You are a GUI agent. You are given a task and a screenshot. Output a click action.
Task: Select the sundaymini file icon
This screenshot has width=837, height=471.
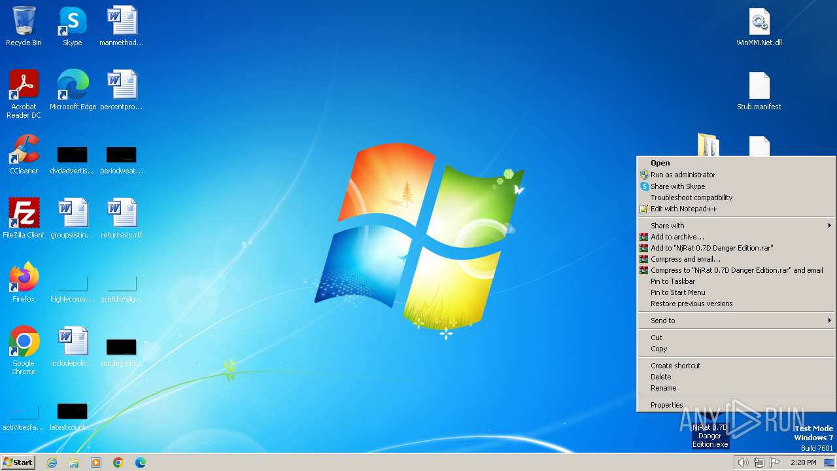tap(122, 353)
